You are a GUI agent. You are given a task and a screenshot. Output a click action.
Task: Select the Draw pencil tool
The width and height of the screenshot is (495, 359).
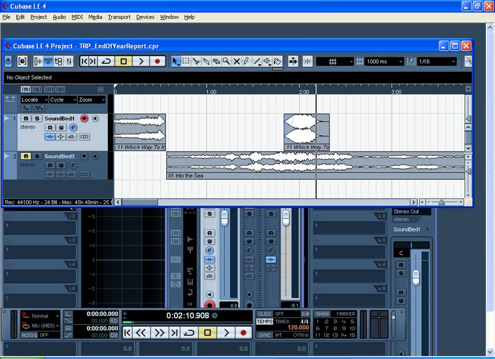click(246, 61)
